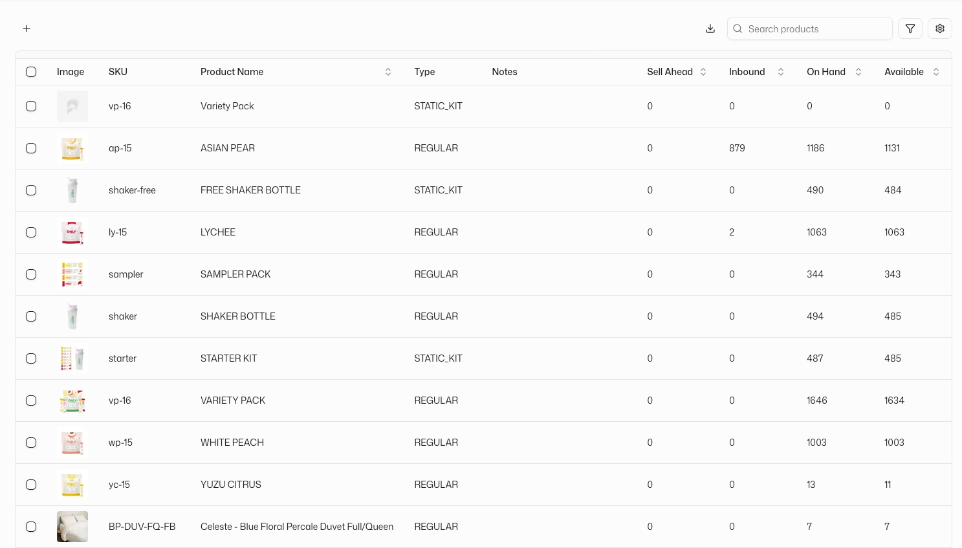The image size is (962, 548).
Task: Click the Available column header
Action: (904, 72)
